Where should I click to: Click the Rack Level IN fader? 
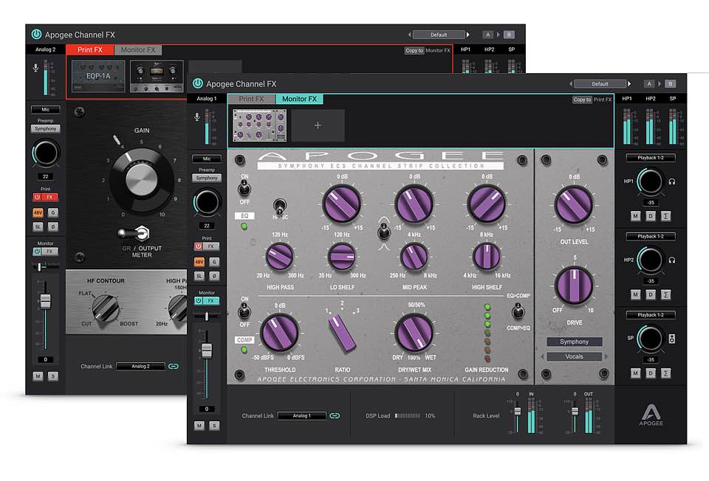tap(518, 412)
